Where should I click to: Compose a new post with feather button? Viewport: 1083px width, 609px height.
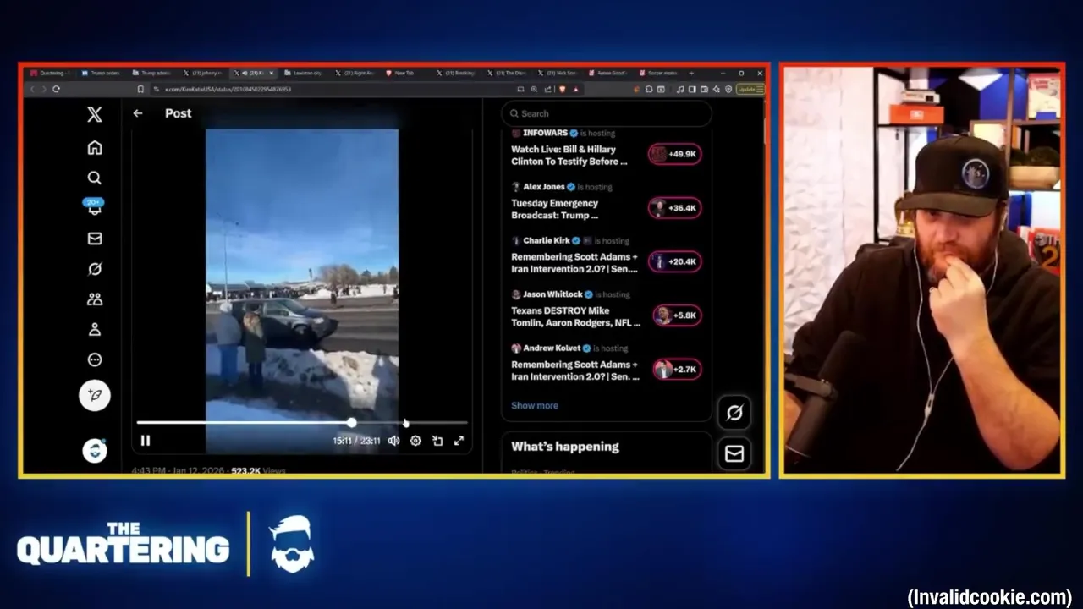[x=94, y=395]
